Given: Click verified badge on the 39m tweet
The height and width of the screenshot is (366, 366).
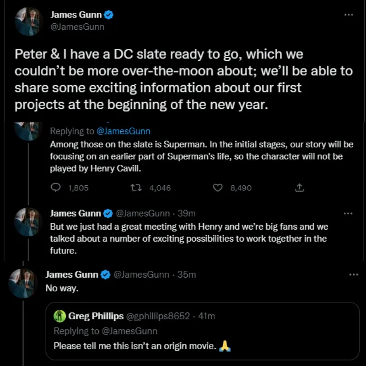Looking at the screenshot, I should pyautogui.click(x=108, y=213).
